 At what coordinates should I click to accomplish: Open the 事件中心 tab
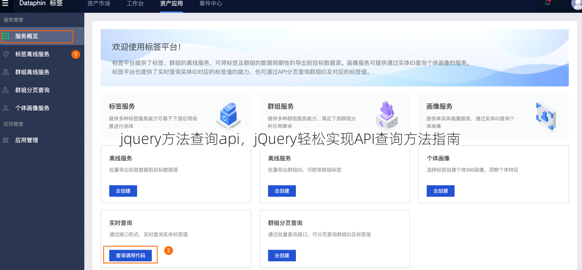[211, 4]
